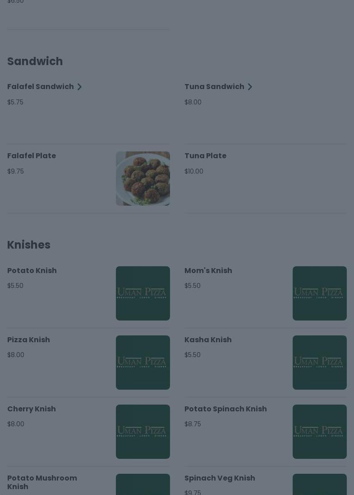Select the Falafel Plate menu item

tap(32, 156)
